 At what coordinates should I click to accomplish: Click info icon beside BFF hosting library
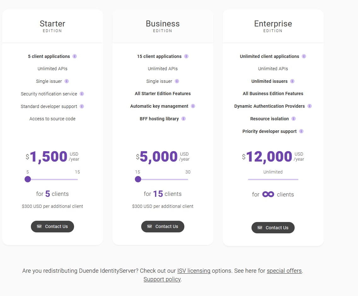pyautogui.click(x=184, y=119)
